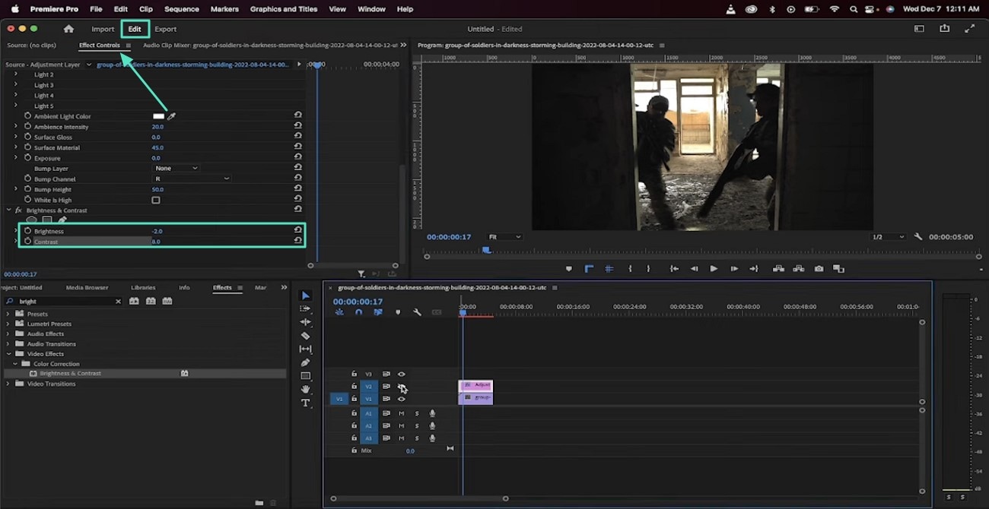Click Mark In bracket button
This screenshot has height=509, width=989.
(x=630, y=268)
